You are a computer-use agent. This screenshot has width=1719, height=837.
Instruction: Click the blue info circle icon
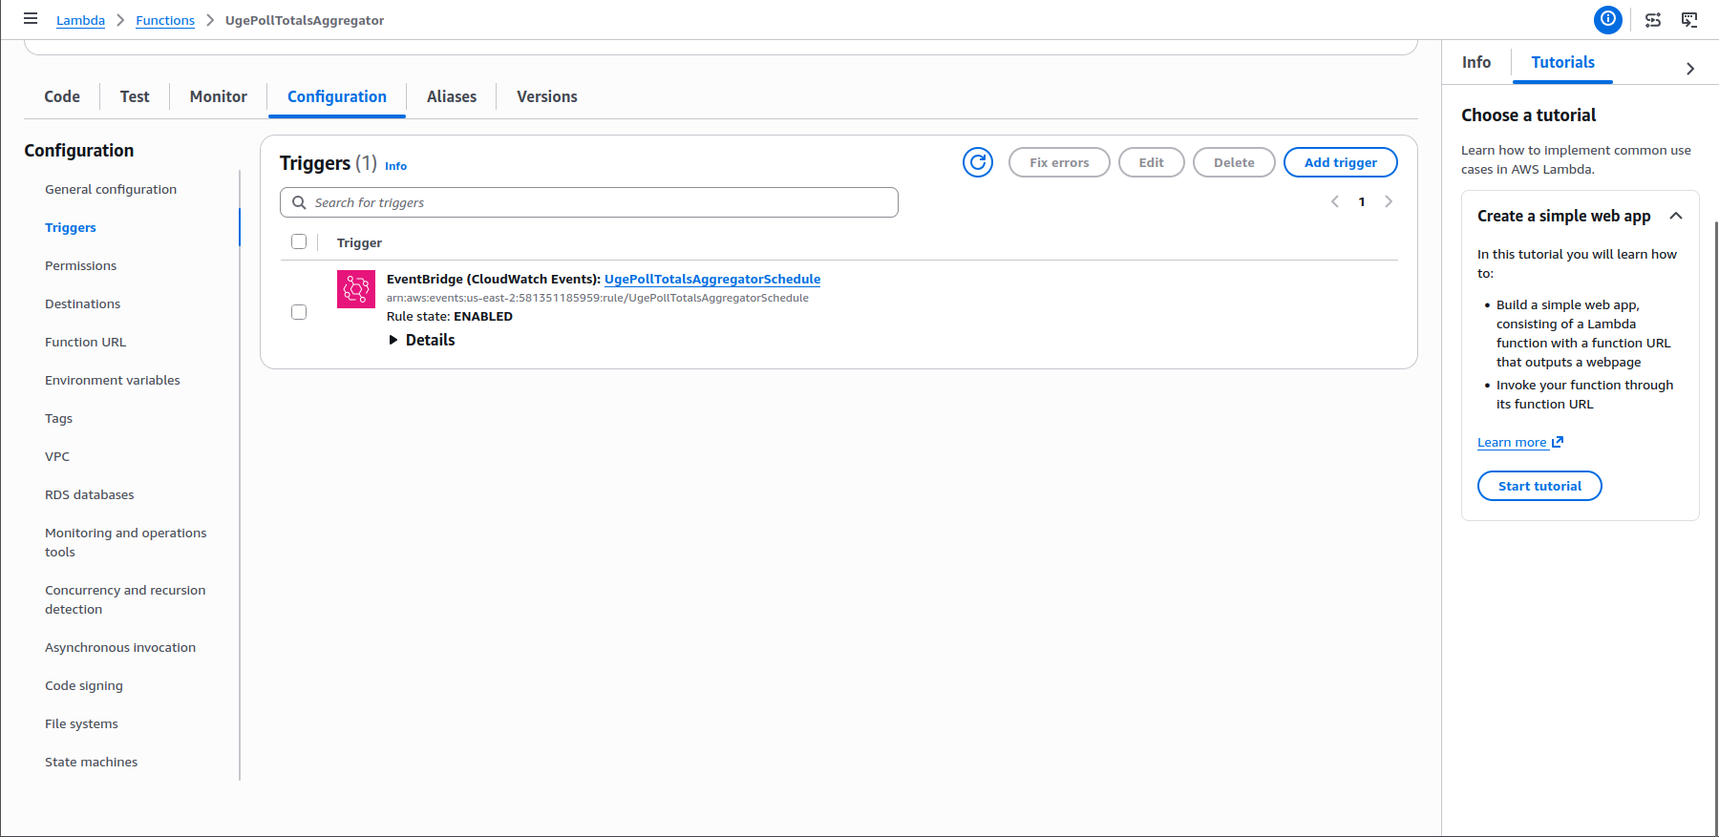[1608, 19]
